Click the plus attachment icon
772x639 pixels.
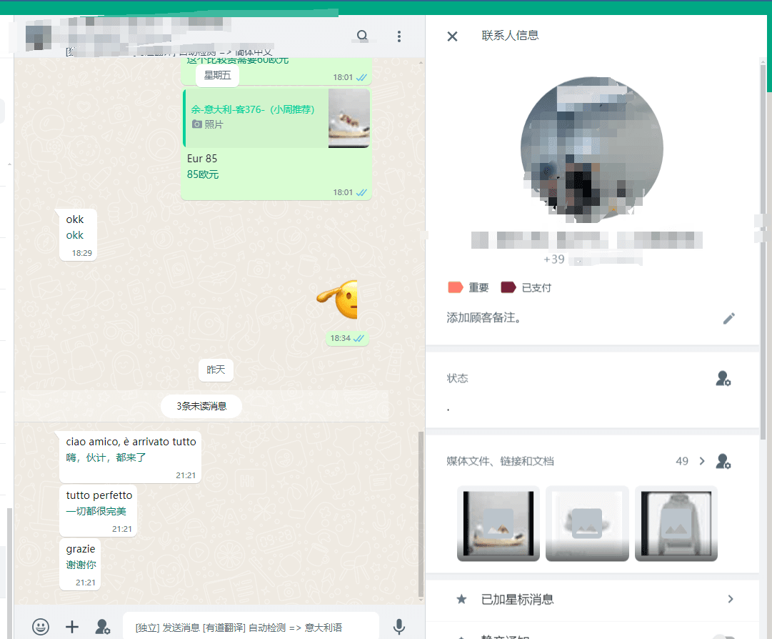pyautogui.click(x=72, y=627)
